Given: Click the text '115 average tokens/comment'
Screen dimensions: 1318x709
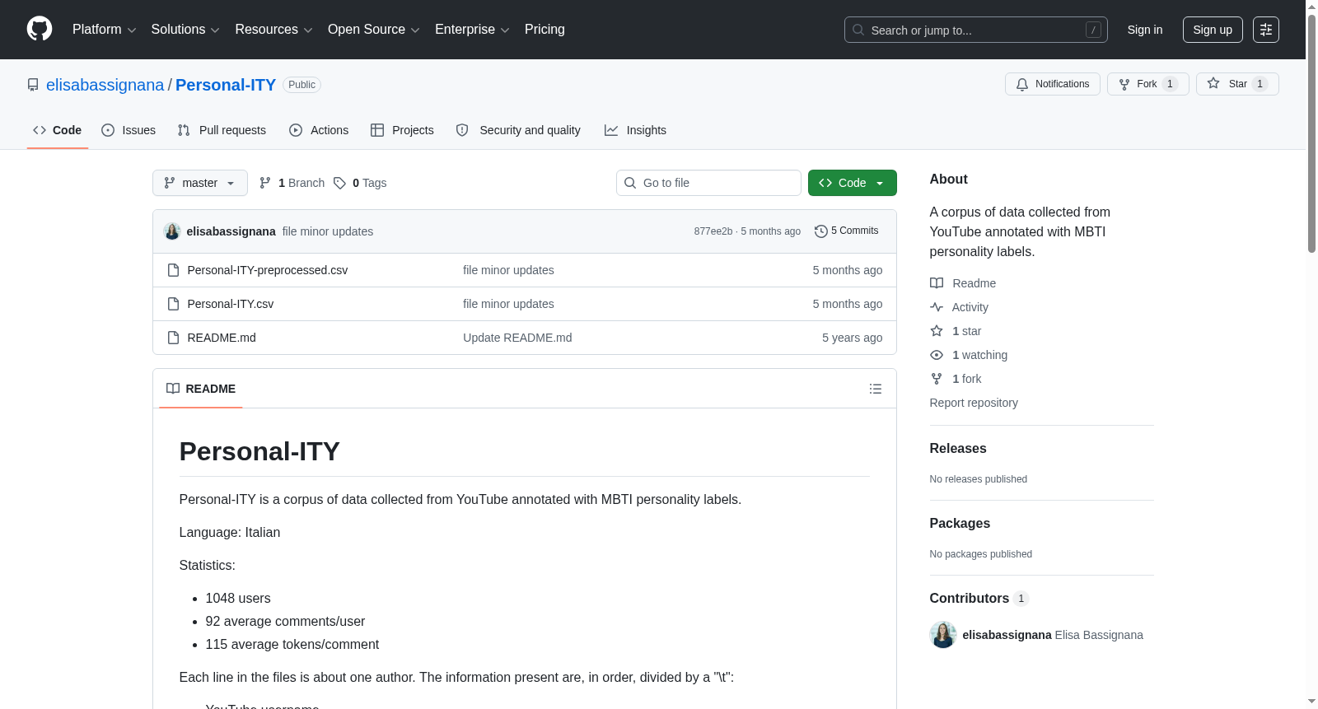Looking at the screenshot, I should (292, 645).
